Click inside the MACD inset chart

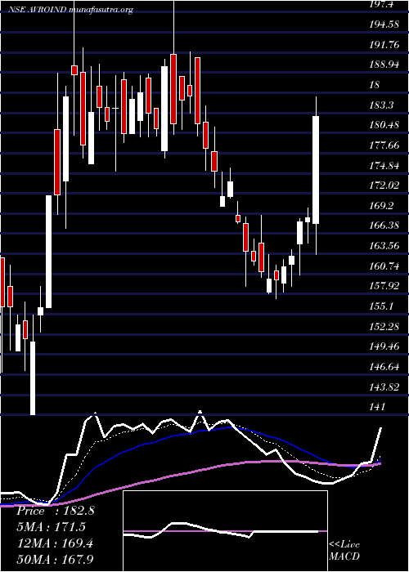[x=225, y=531]
